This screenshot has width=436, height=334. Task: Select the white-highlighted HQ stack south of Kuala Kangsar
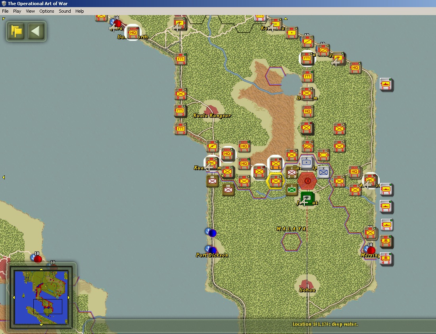tap(227, 154)
